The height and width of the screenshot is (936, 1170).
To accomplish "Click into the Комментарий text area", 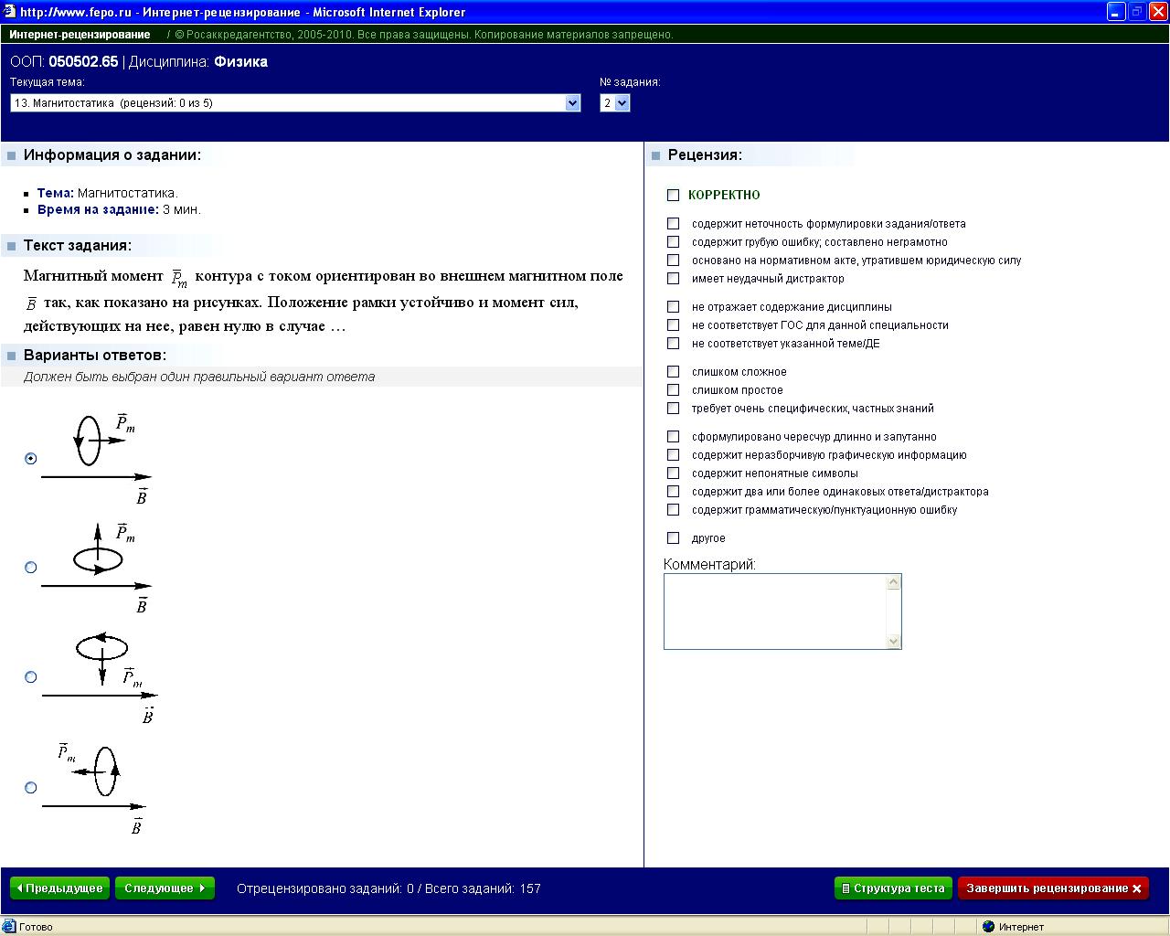I will (776, 612).
